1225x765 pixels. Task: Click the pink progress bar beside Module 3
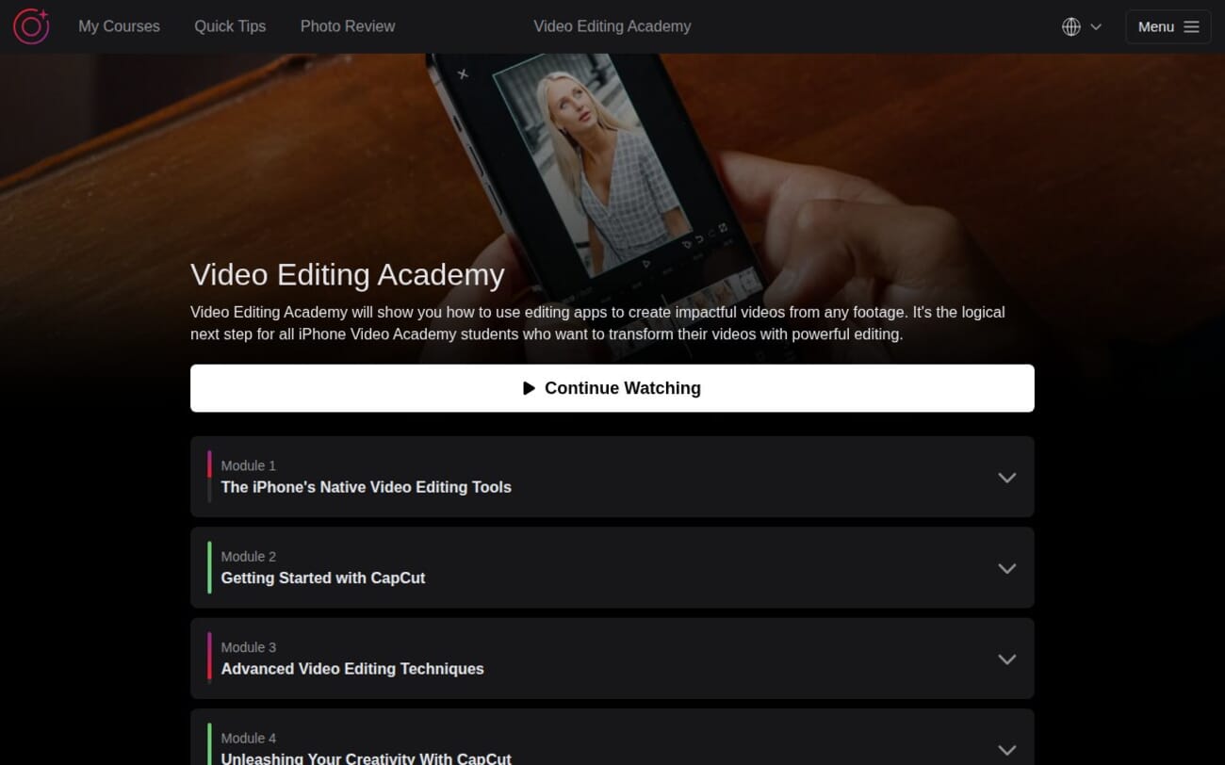[x=209, y=659]
